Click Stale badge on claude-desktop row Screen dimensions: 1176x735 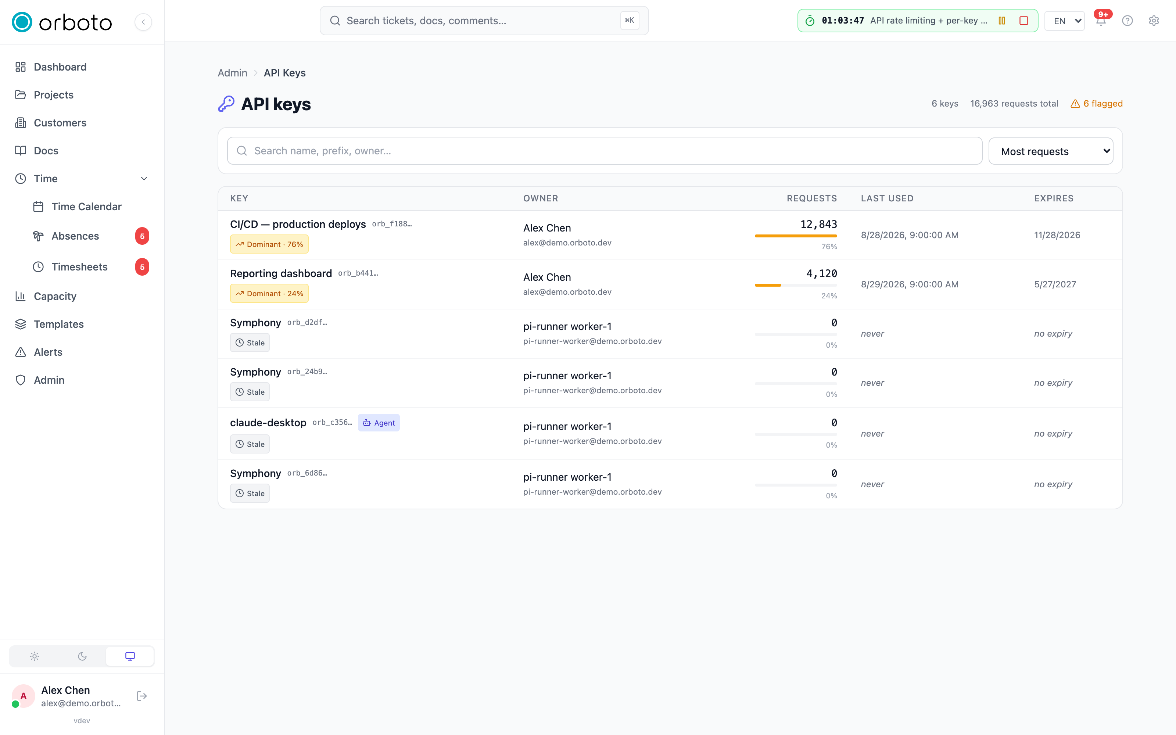(x=250, y=444)
